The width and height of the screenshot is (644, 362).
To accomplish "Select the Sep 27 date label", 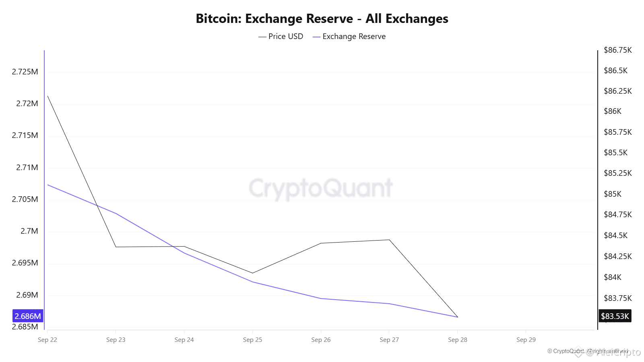I will (389, 339).
